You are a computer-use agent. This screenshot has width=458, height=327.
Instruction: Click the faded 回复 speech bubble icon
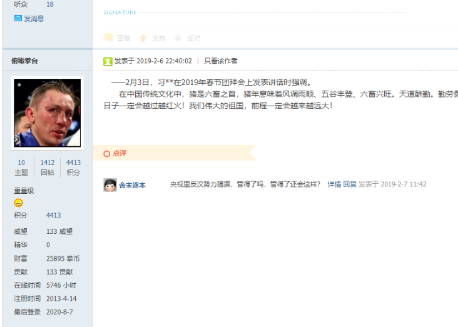tap(109, 38)
